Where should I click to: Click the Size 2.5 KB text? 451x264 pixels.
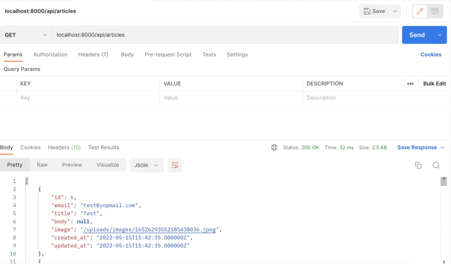pos(373,148)
